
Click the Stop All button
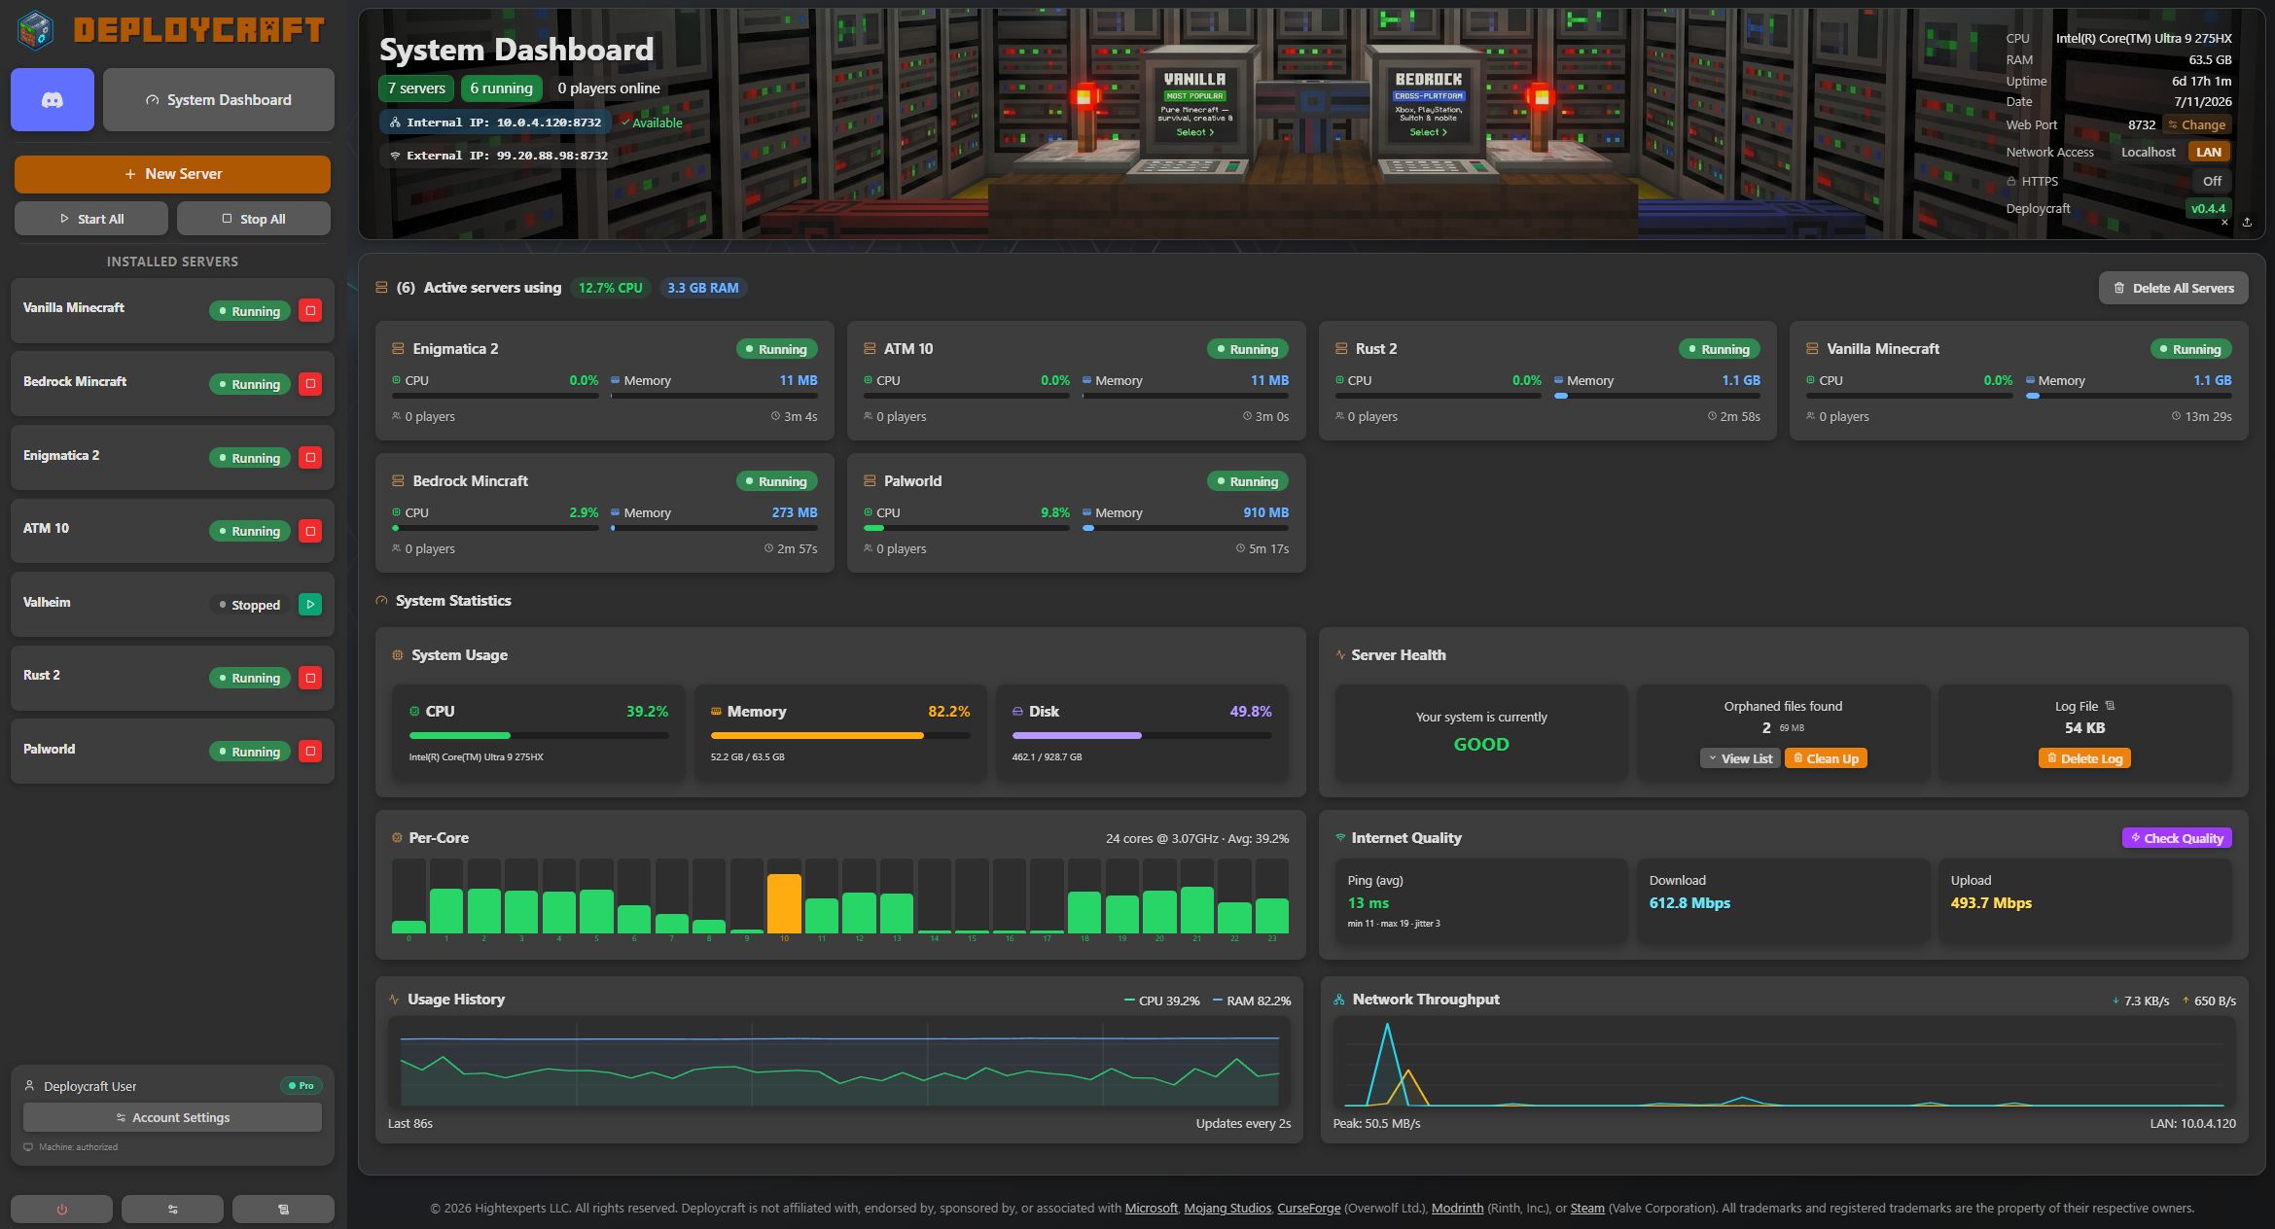[x=254, y=219]
